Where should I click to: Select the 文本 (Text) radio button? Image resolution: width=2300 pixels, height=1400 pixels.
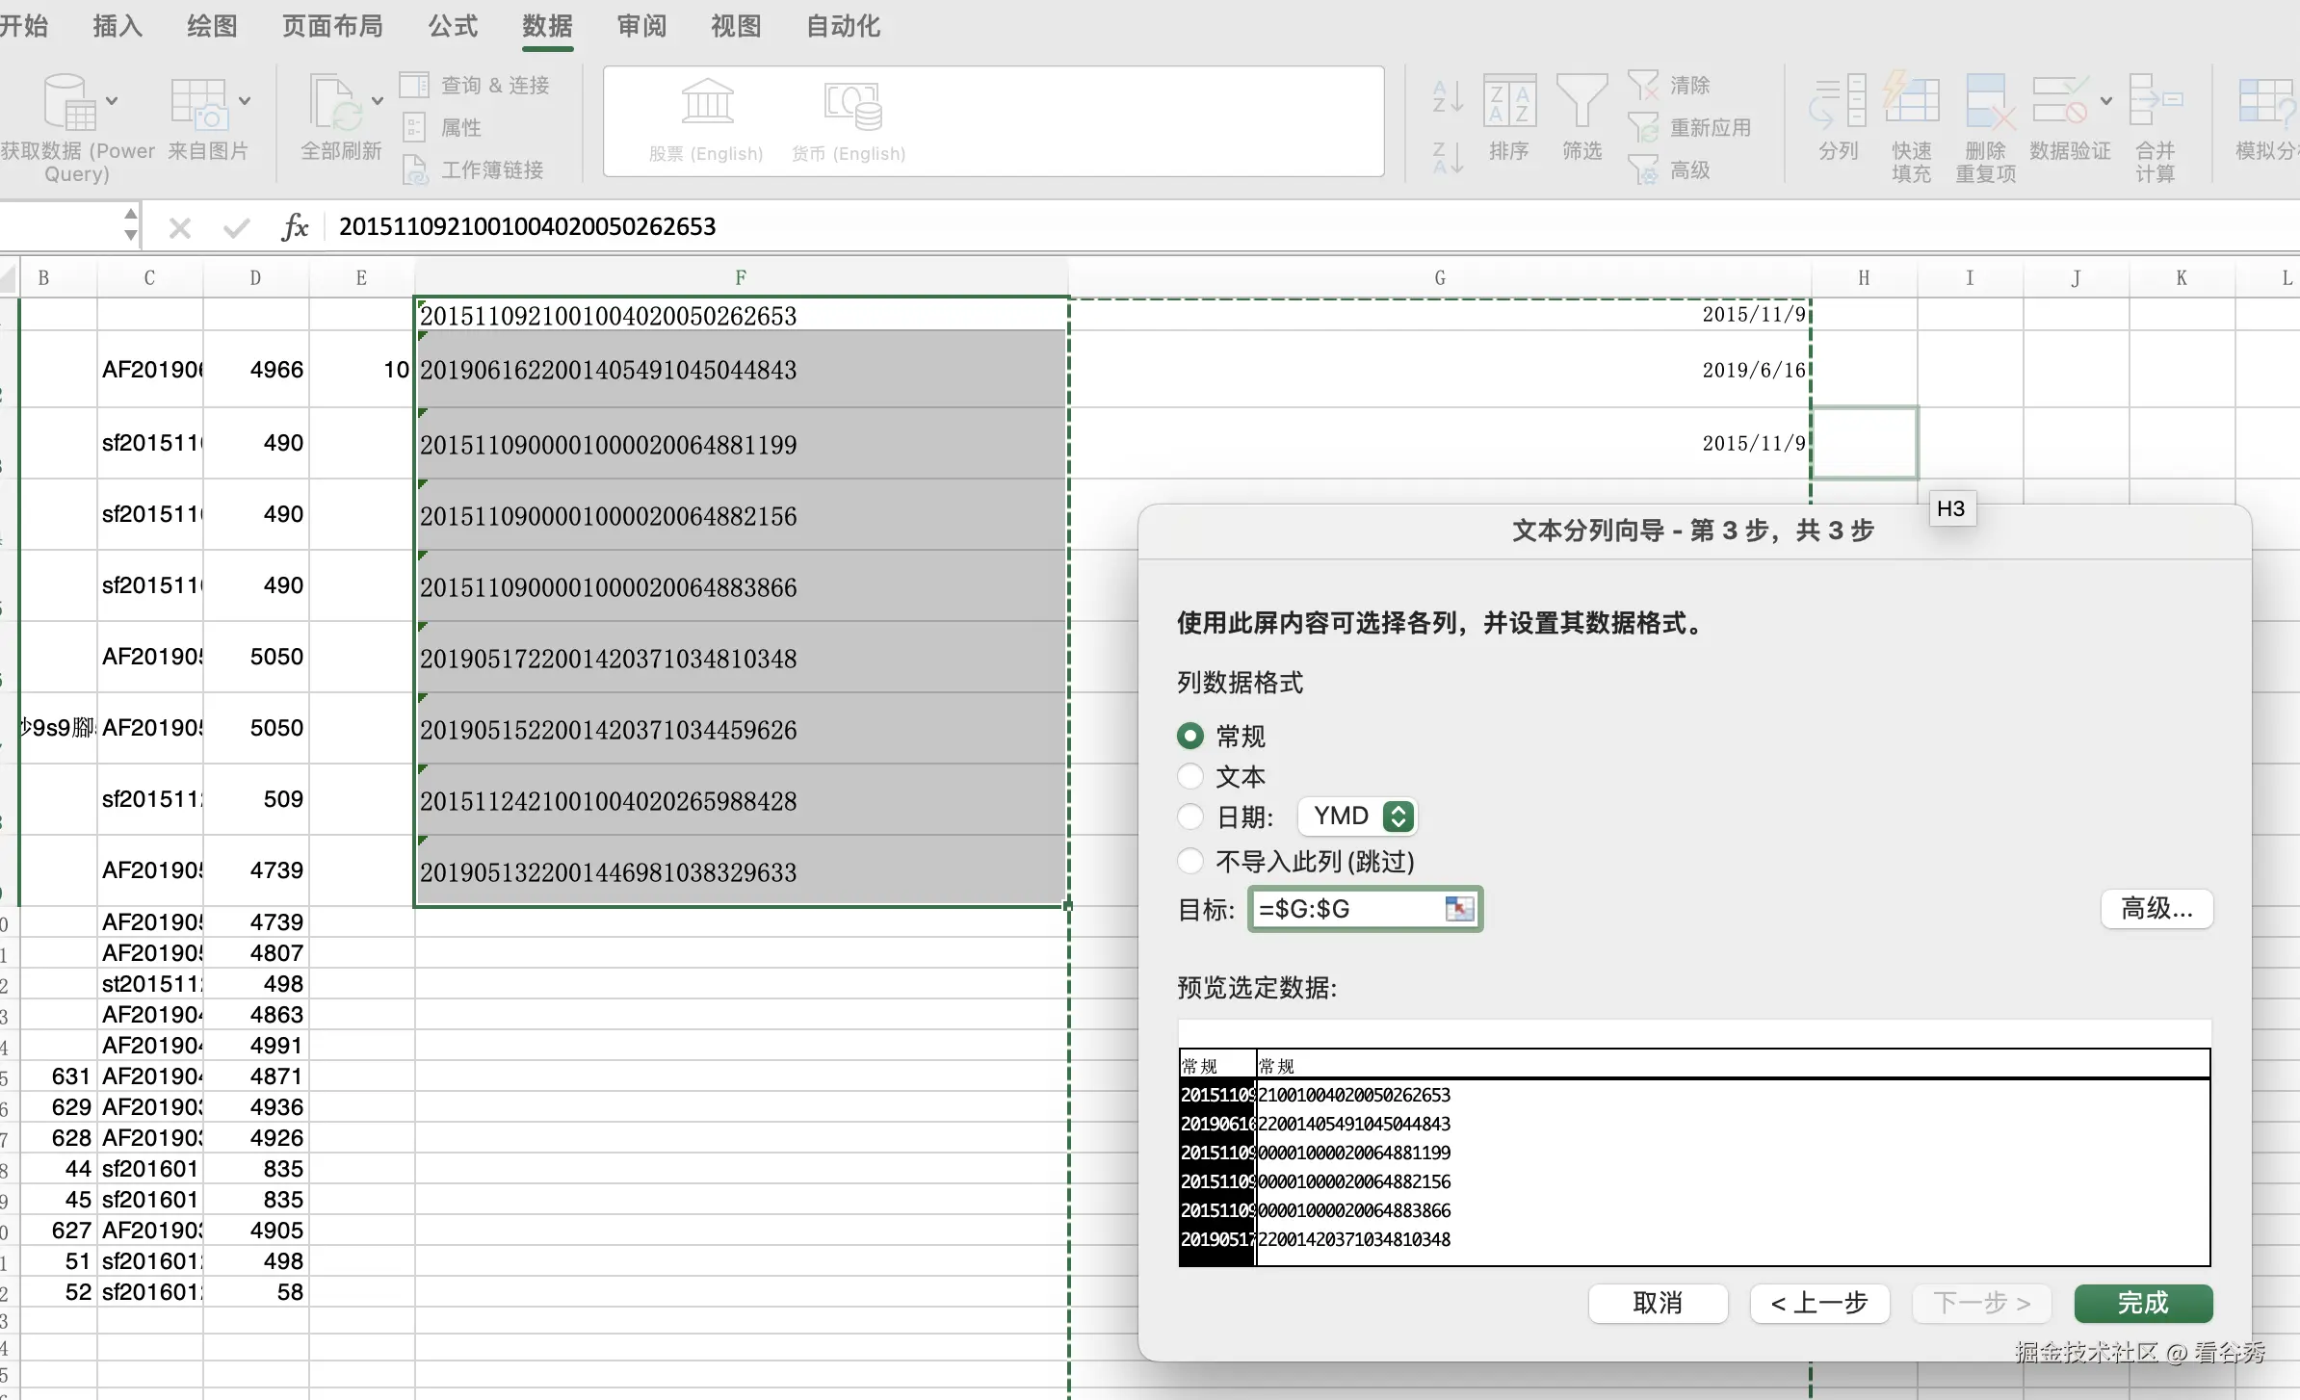(1190, 776)
